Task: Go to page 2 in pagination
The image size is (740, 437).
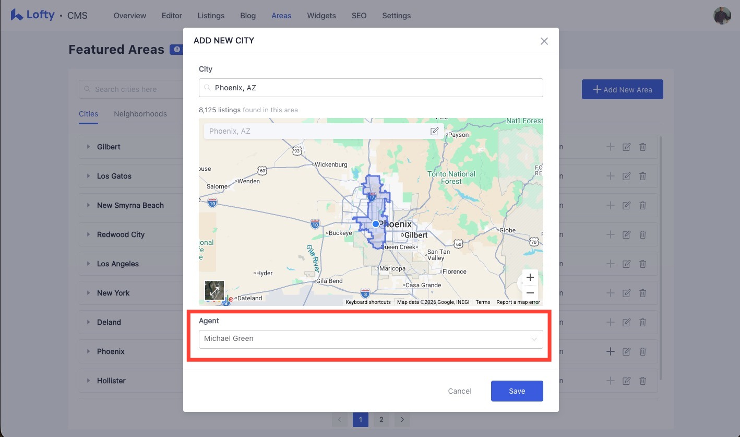Action: [x=381, y=420]
